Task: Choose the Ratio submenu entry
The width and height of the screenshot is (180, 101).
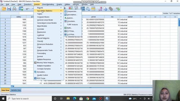Action: [x=73, y=28]
